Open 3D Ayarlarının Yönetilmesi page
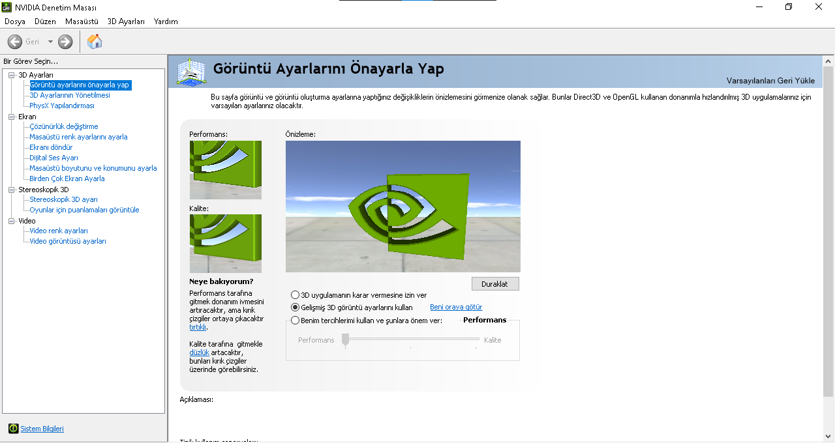Viewport: 835px width, 443px height. [x=70, y=95]
